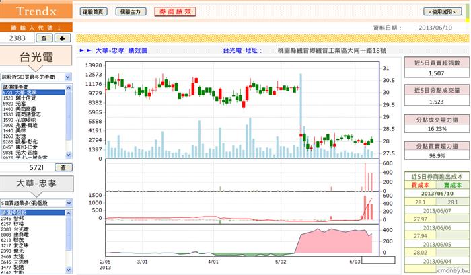Click the 4/01 date marker on chart axis
Screen dimensions: 471x275
point(213,262)
